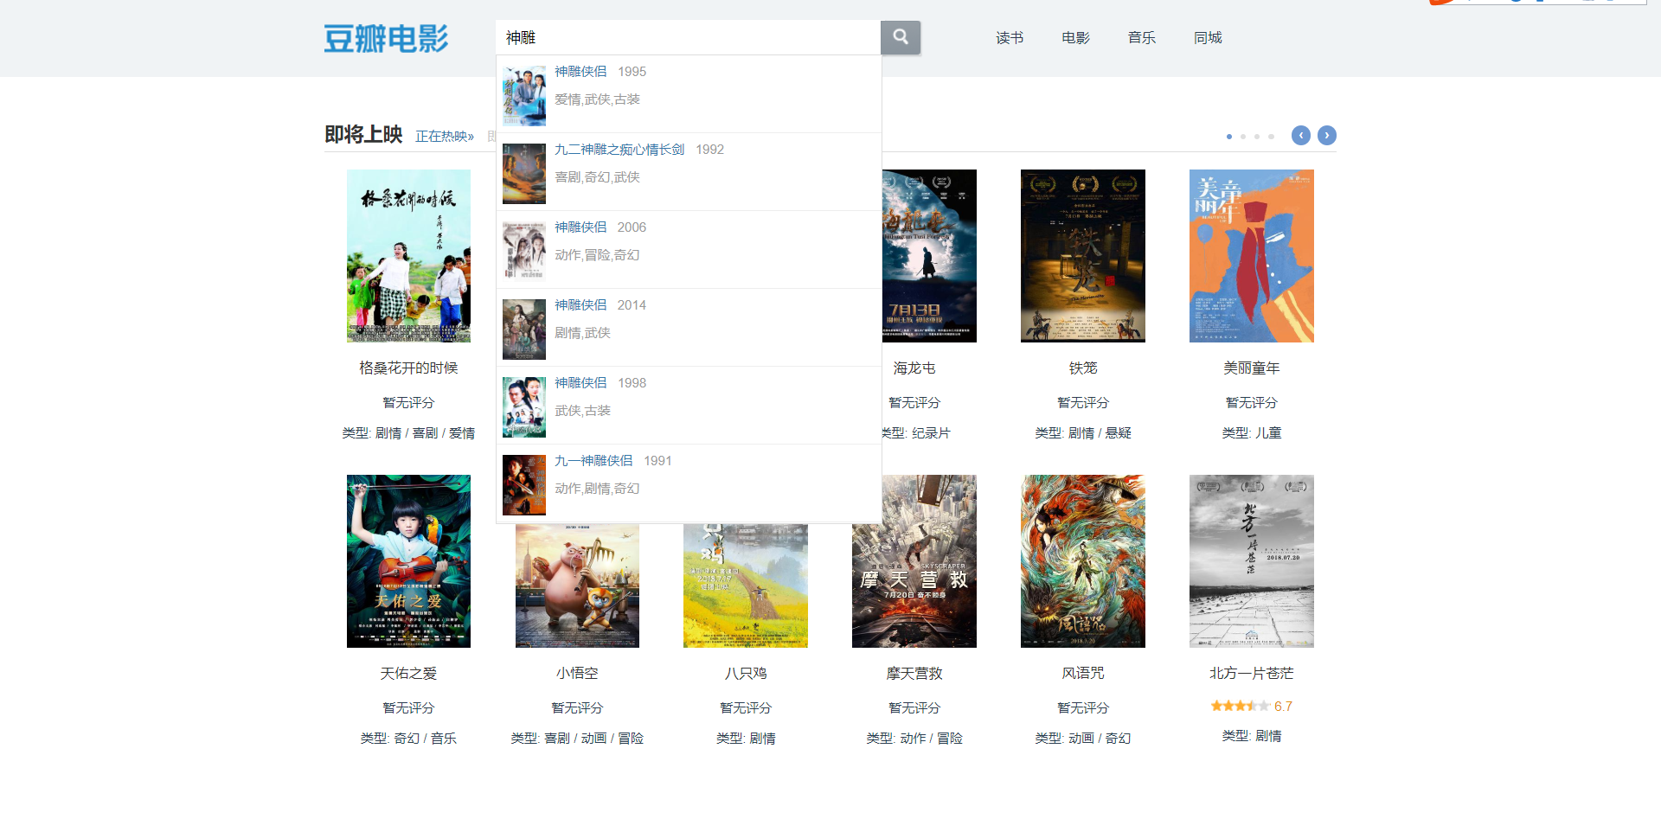This screenshot has height=819, width=1661.
Task: Click 暂无评分 under 小悟空
Action: [577, 708]
